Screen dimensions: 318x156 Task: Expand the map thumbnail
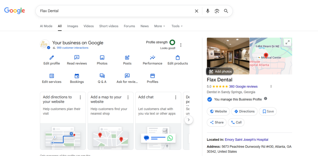pos(287,42)
